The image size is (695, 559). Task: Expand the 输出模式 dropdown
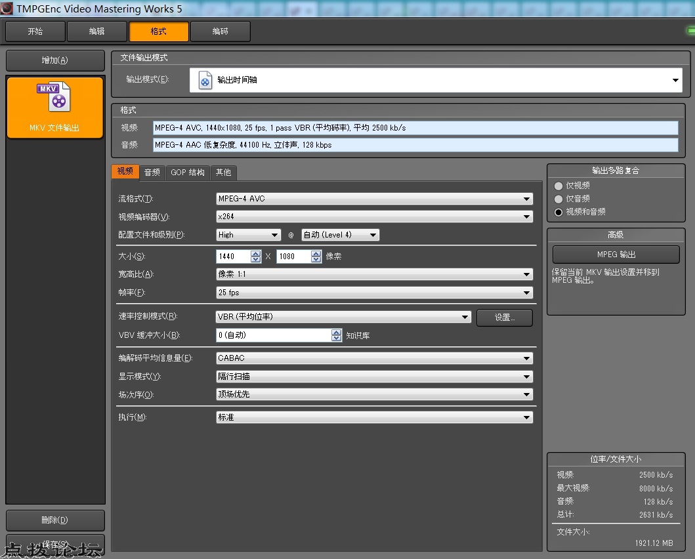pyautogui.click(x=436, y=80)
